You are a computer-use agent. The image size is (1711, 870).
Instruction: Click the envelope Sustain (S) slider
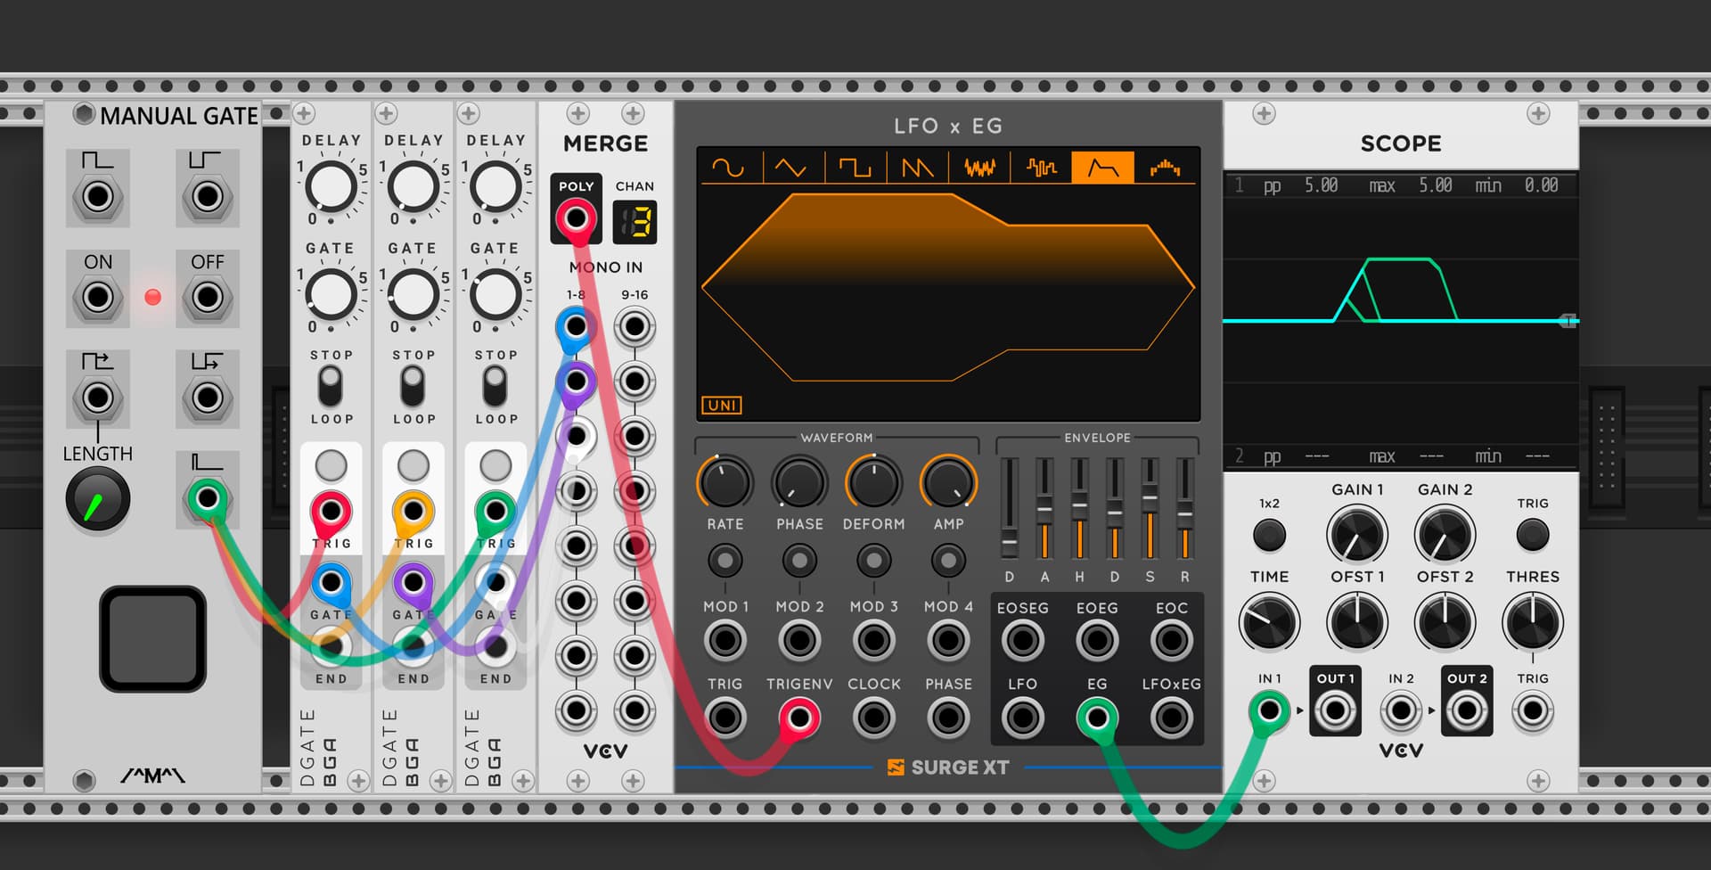1150,509
